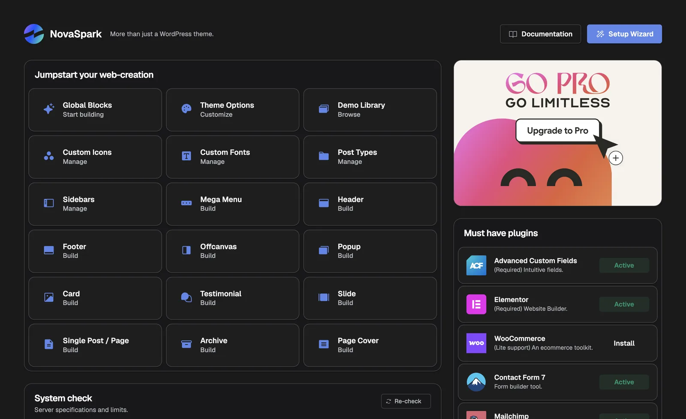Image resolution: width=686 pixels, height=419 pixels.
Task: Run the system Re-check
Action: pyautogui.click(x=406, y=401)
